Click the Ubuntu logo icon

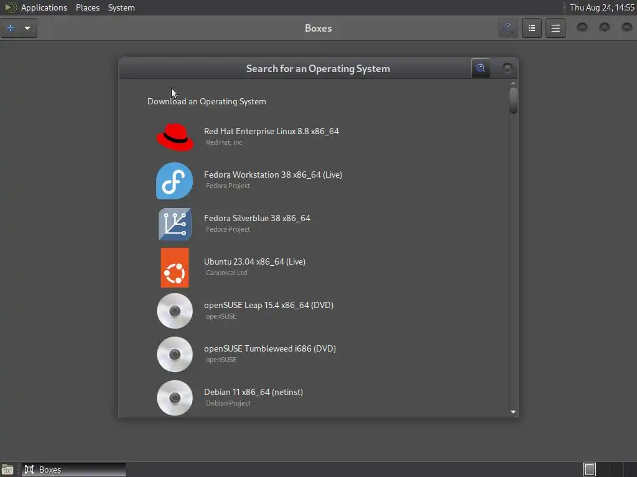click(175, 268)
